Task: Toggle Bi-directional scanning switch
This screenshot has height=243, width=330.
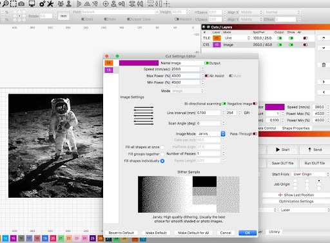Action: coord(224,104)
